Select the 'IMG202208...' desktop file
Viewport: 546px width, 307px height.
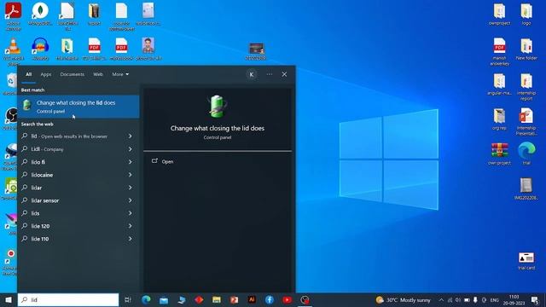pyautogui.click(x=526, y=188)
